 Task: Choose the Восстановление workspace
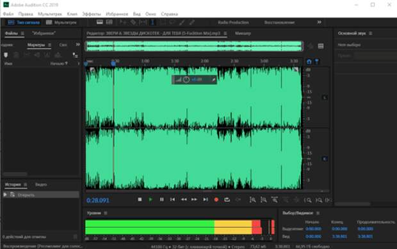click(x=279, y=22)
